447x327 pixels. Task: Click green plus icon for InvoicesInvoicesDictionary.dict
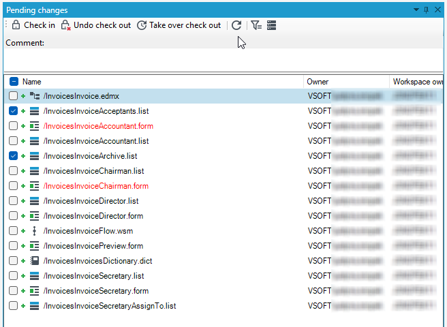[x=23, y=261]
